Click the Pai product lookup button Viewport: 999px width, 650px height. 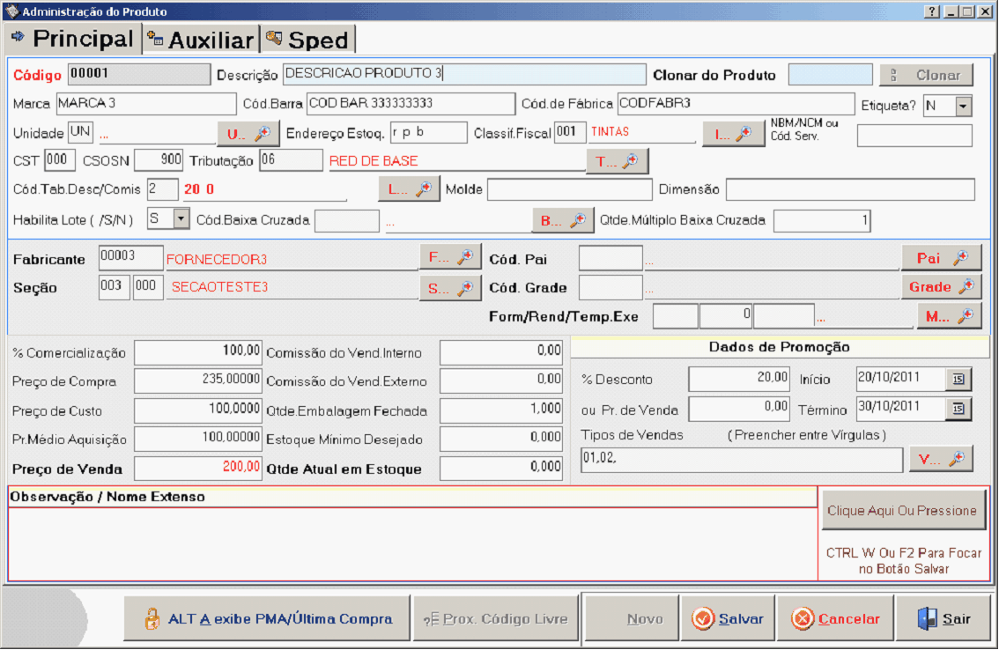coord(941,258)
